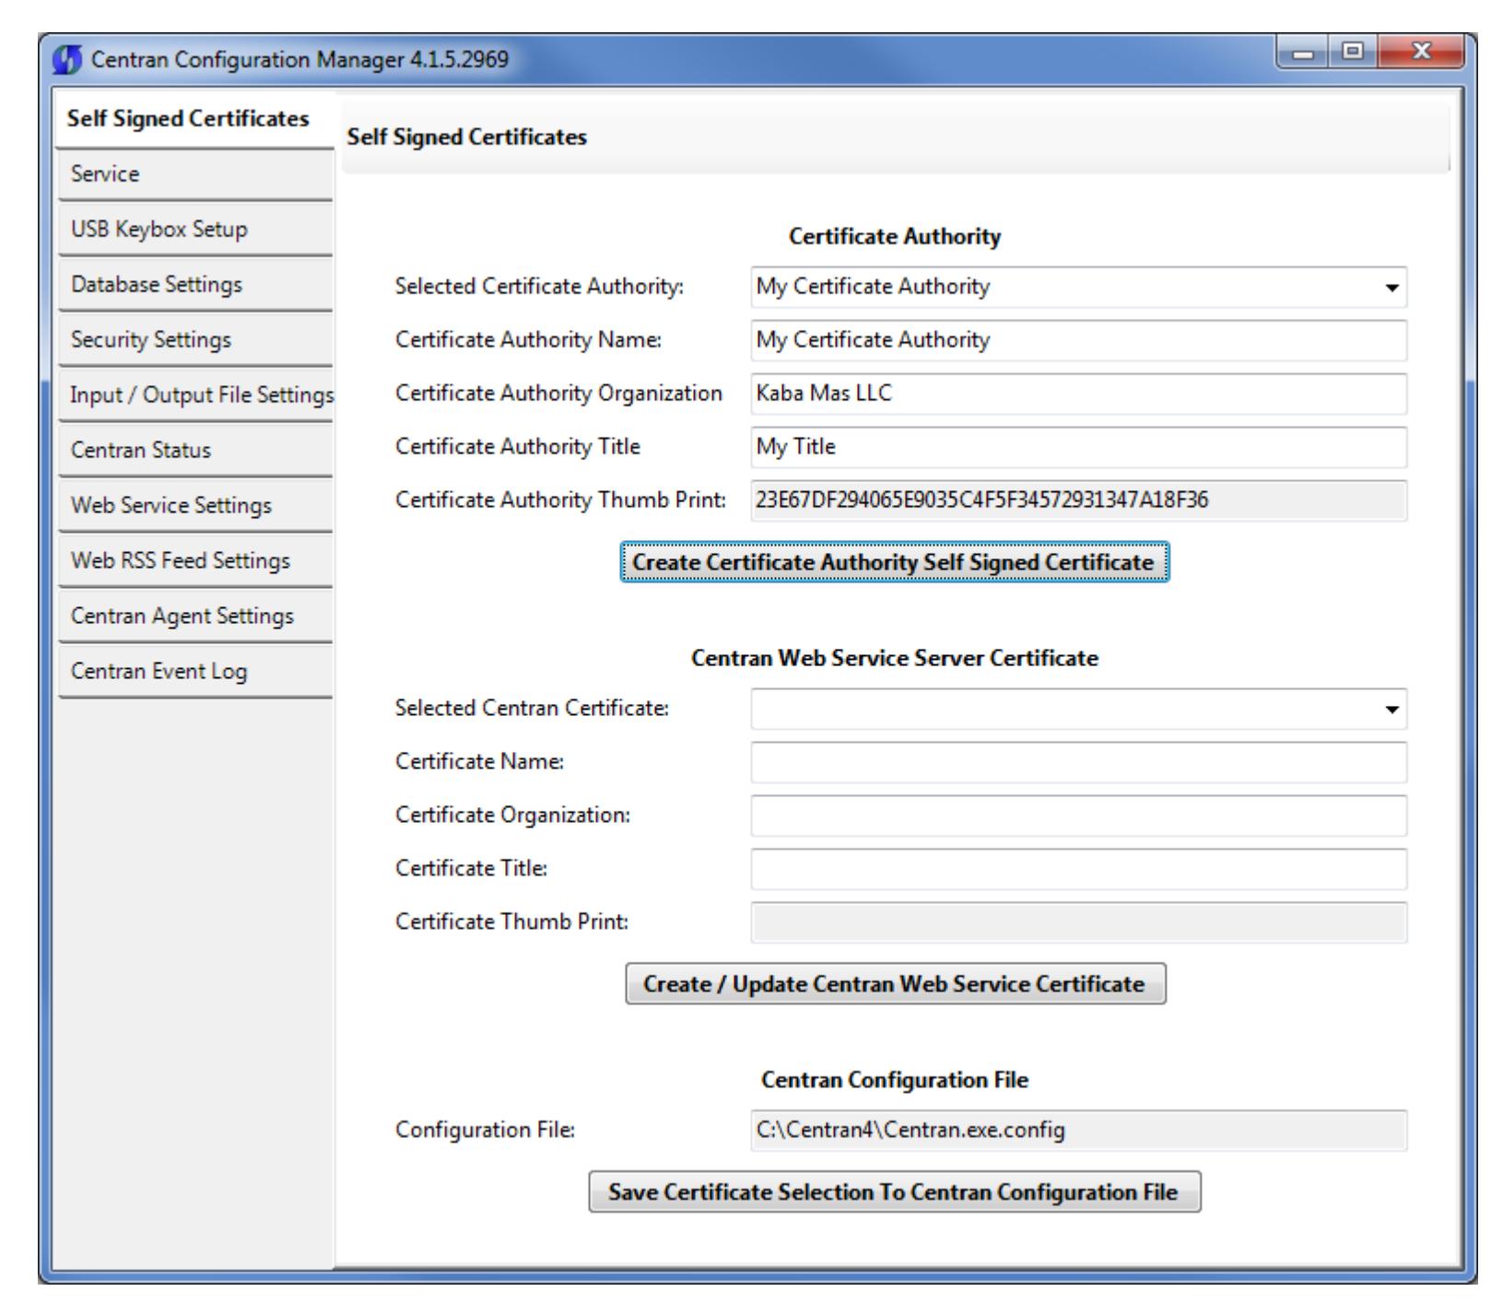
Task: Click the 'Certificate Authority Title' label
Action: pos(518,447)
